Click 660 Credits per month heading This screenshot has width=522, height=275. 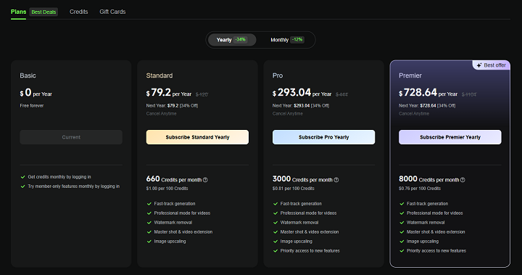[174, 179]
